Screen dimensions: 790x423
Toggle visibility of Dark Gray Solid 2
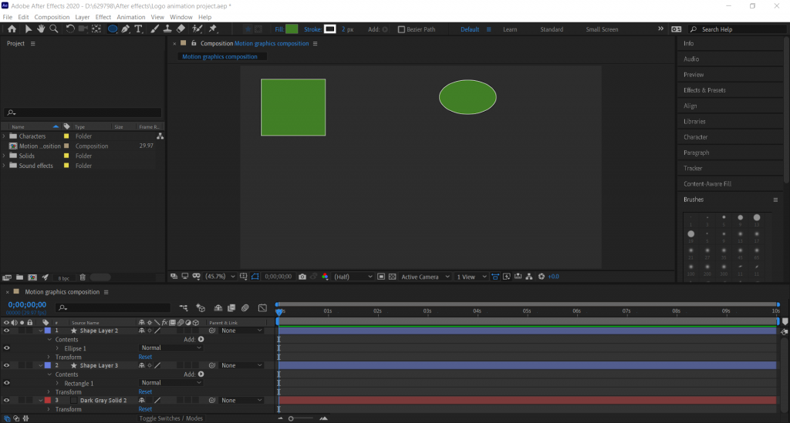coord(7,401)
